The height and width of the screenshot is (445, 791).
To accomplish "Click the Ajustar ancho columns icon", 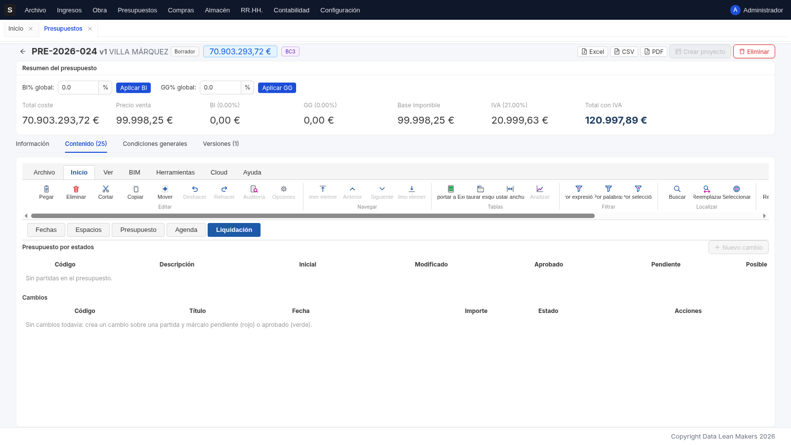I will pyautogui.click(x=510, y=189).
